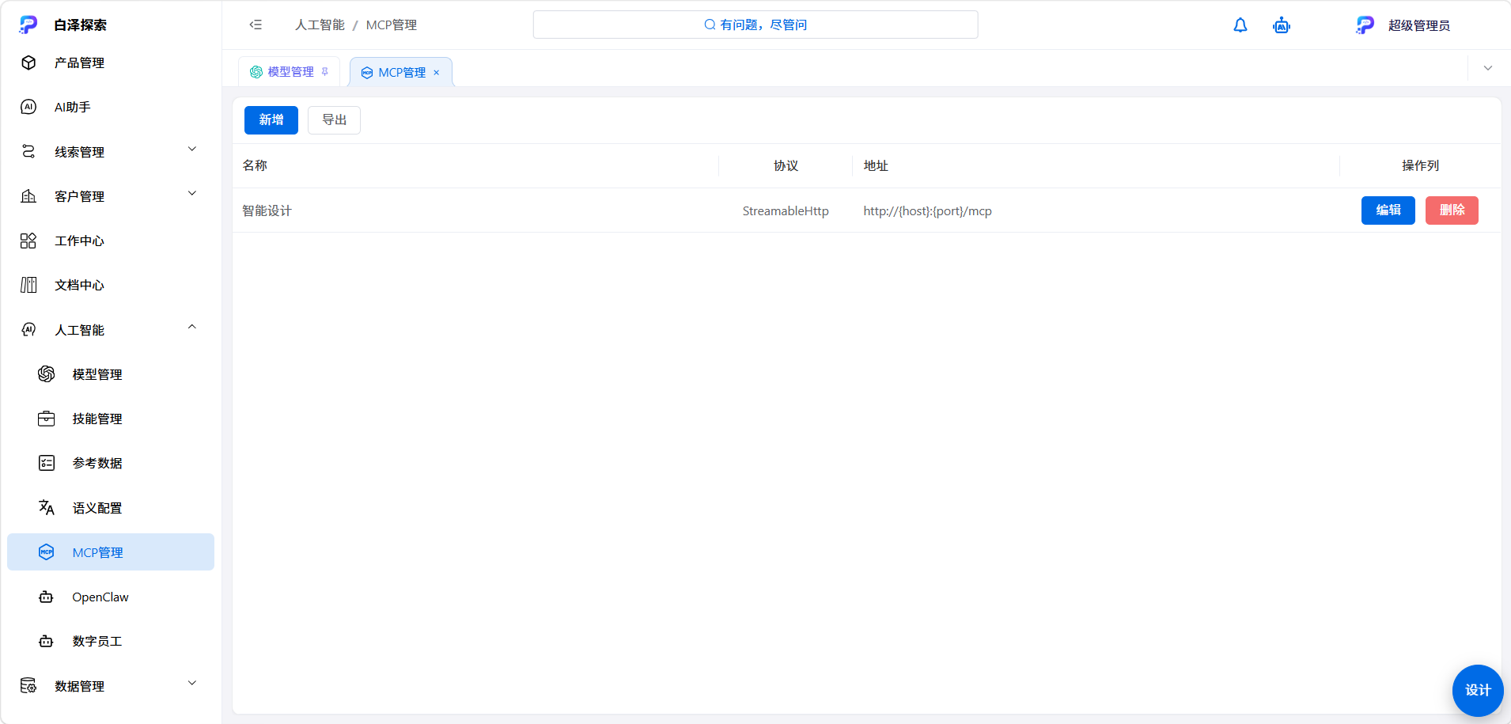
Task: Expand the 线索管理 menu chevron
Action: 192,150
